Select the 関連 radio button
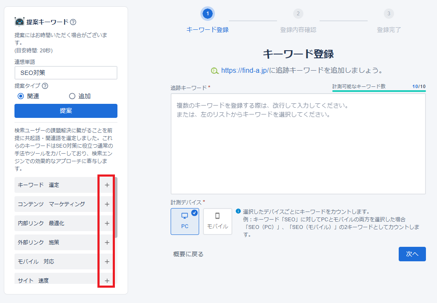The width and height of the screenshot is (437, 303). click(20, 96)
